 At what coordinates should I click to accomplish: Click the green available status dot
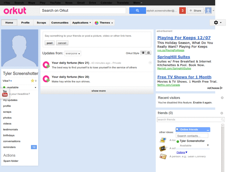click(4, 87)
